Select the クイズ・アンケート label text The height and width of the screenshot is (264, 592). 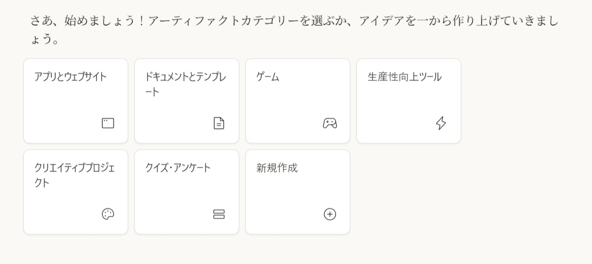pyautogui.click(x=178, y=168)
